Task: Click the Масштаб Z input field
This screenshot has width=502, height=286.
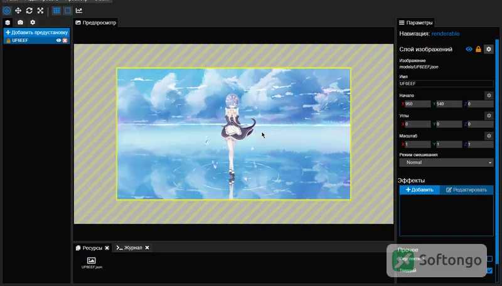Action: point(480,145)
